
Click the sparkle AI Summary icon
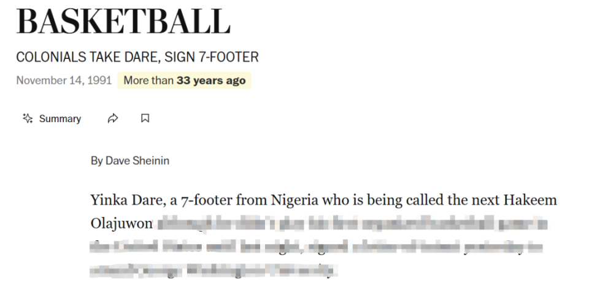click(28, 118)
